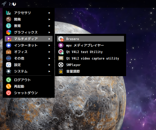Screen dimensions: 156x130
Task: Choose シャットダウン to power off
Action: 29,93
